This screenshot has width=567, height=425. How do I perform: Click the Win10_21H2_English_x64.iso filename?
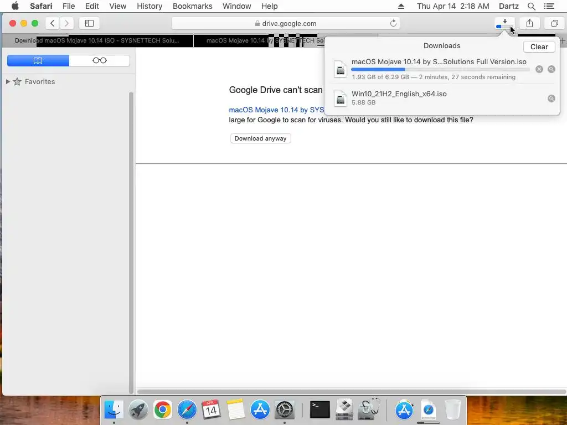pyautogui.click(x=399, y=94)
